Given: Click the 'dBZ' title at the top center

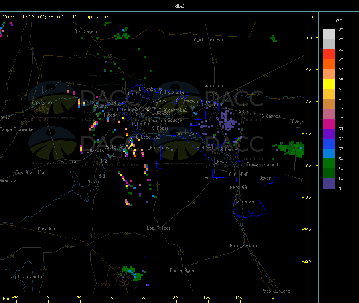Looking at the screenshot, I should (179, 6).
